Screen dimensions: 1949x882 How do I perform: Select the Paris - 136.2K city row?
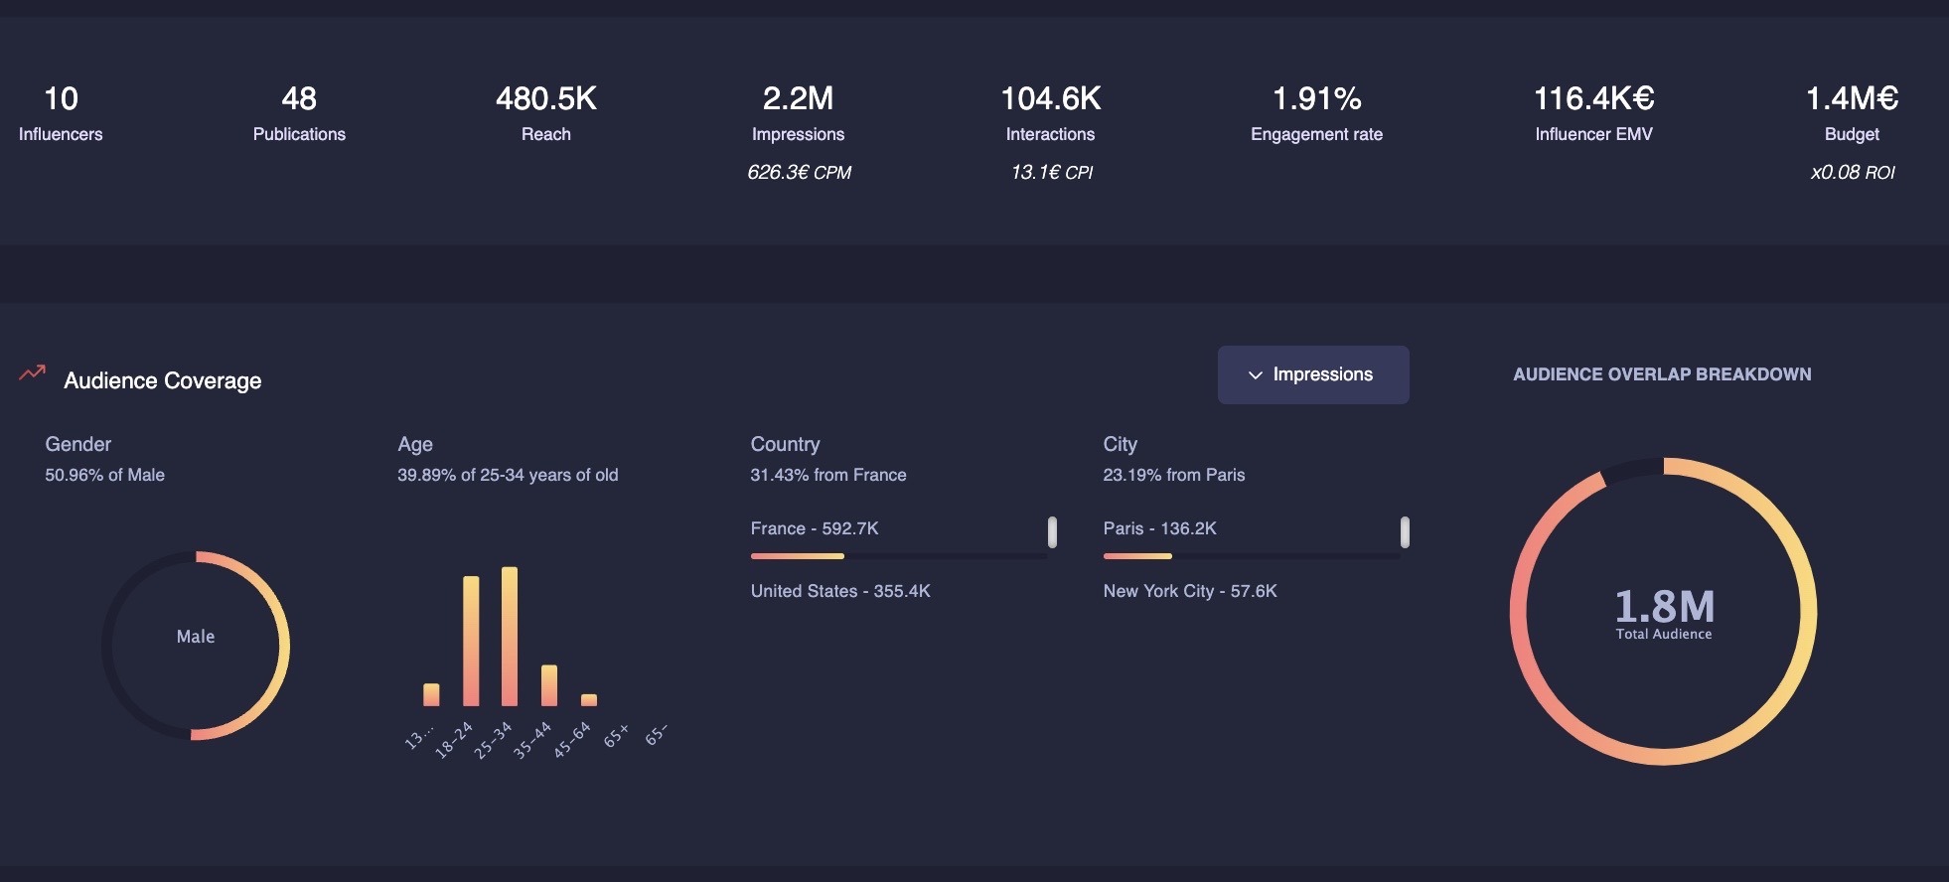click(1159, 528)
